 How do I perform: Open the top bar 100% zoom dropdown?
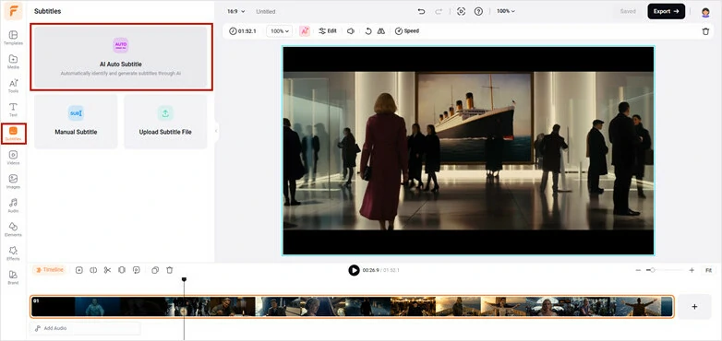point(506,11)
